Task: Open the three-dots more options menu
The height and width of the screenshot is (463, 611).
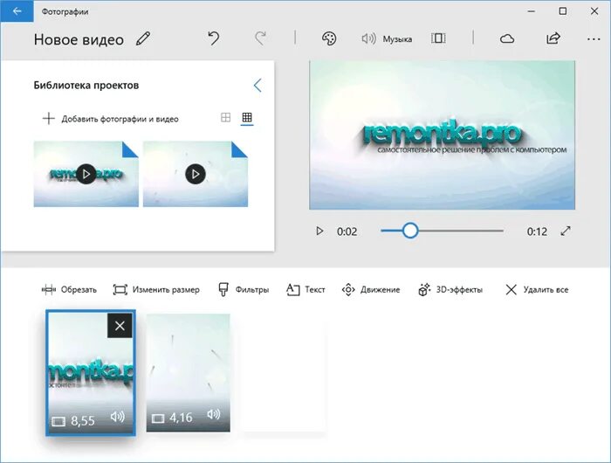Action: click(594, 39)
